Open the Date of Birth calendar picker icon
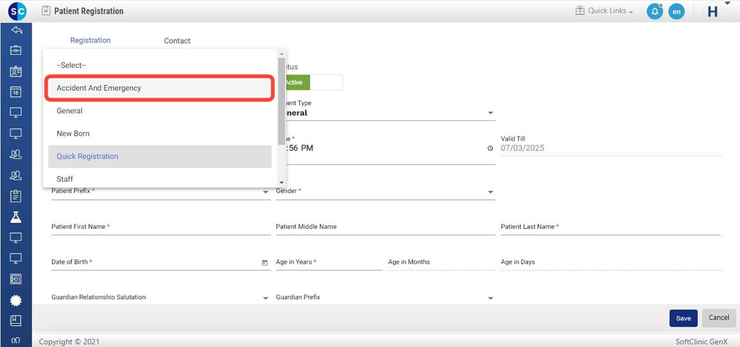This screenshot has width=740, height=347. pos(265,262)
